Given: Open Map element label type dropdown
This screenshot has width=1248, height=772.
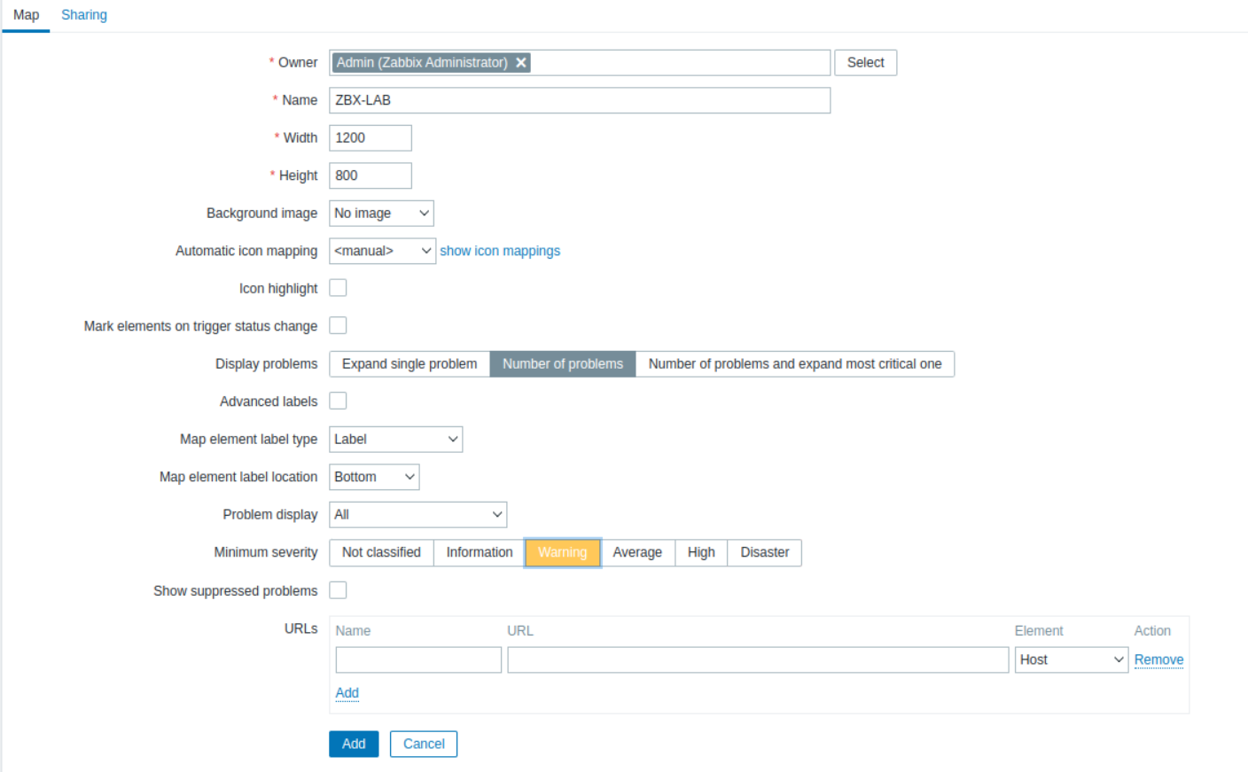Looking at the screenshot, I should (x=396, y=440).
